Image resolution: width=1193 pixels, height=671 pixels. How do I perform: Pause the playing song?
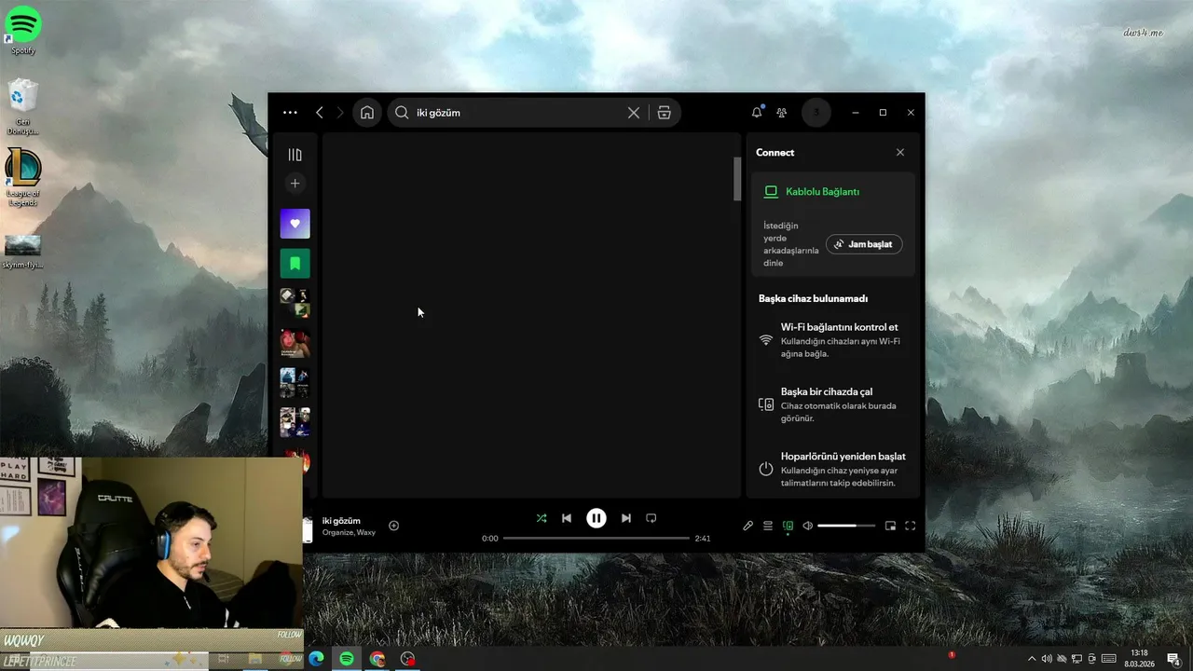[596, 518]
